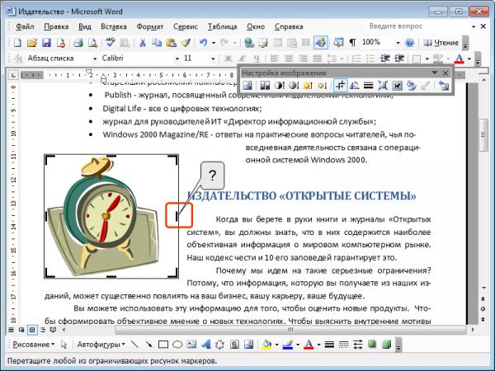
Task: Open the Таблица menu
Action: pos(222,27)
